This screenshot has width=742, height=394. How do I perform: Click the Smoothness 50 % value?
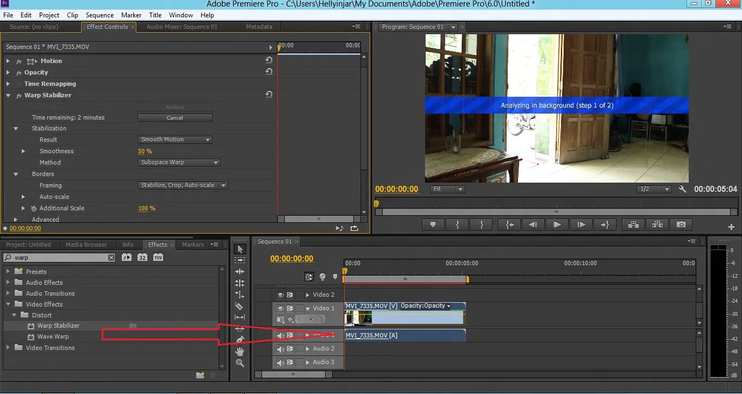coord(145,151)
